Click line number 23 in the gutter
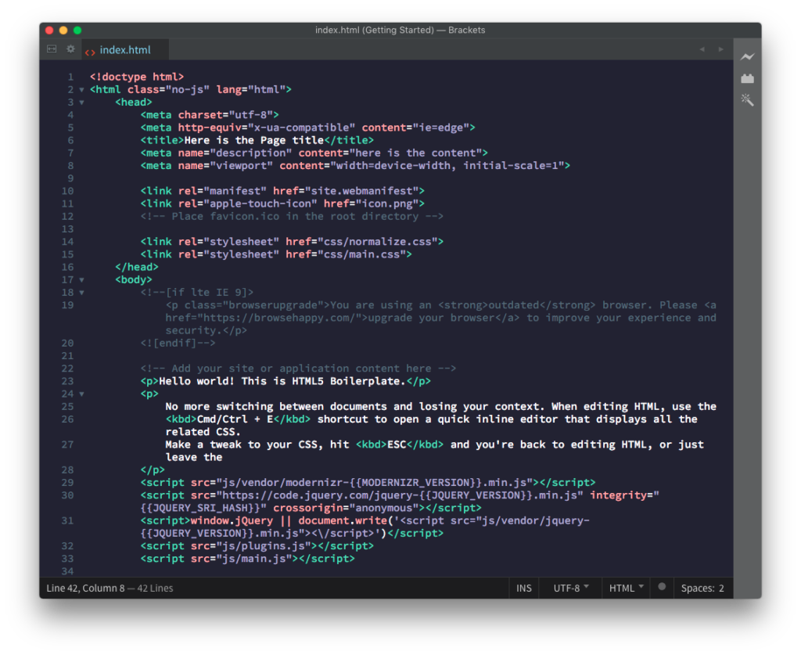Screen dimensions: 801x655 point(66,382)
